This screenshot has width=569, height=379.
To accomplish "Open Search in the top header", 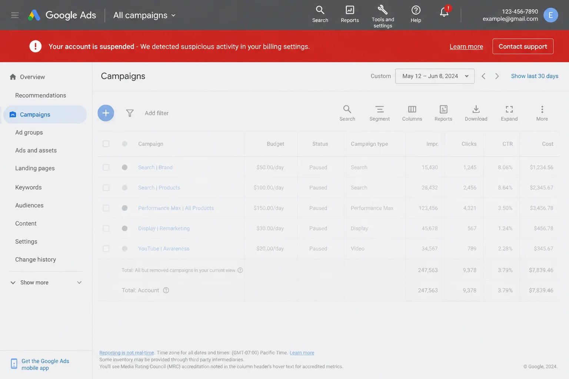I will point(320,14).
